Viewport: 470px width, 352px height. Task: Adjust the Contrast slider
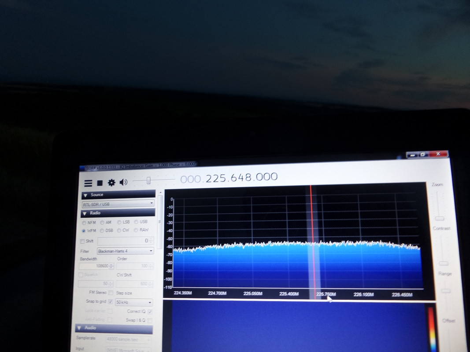coord(444,264)
